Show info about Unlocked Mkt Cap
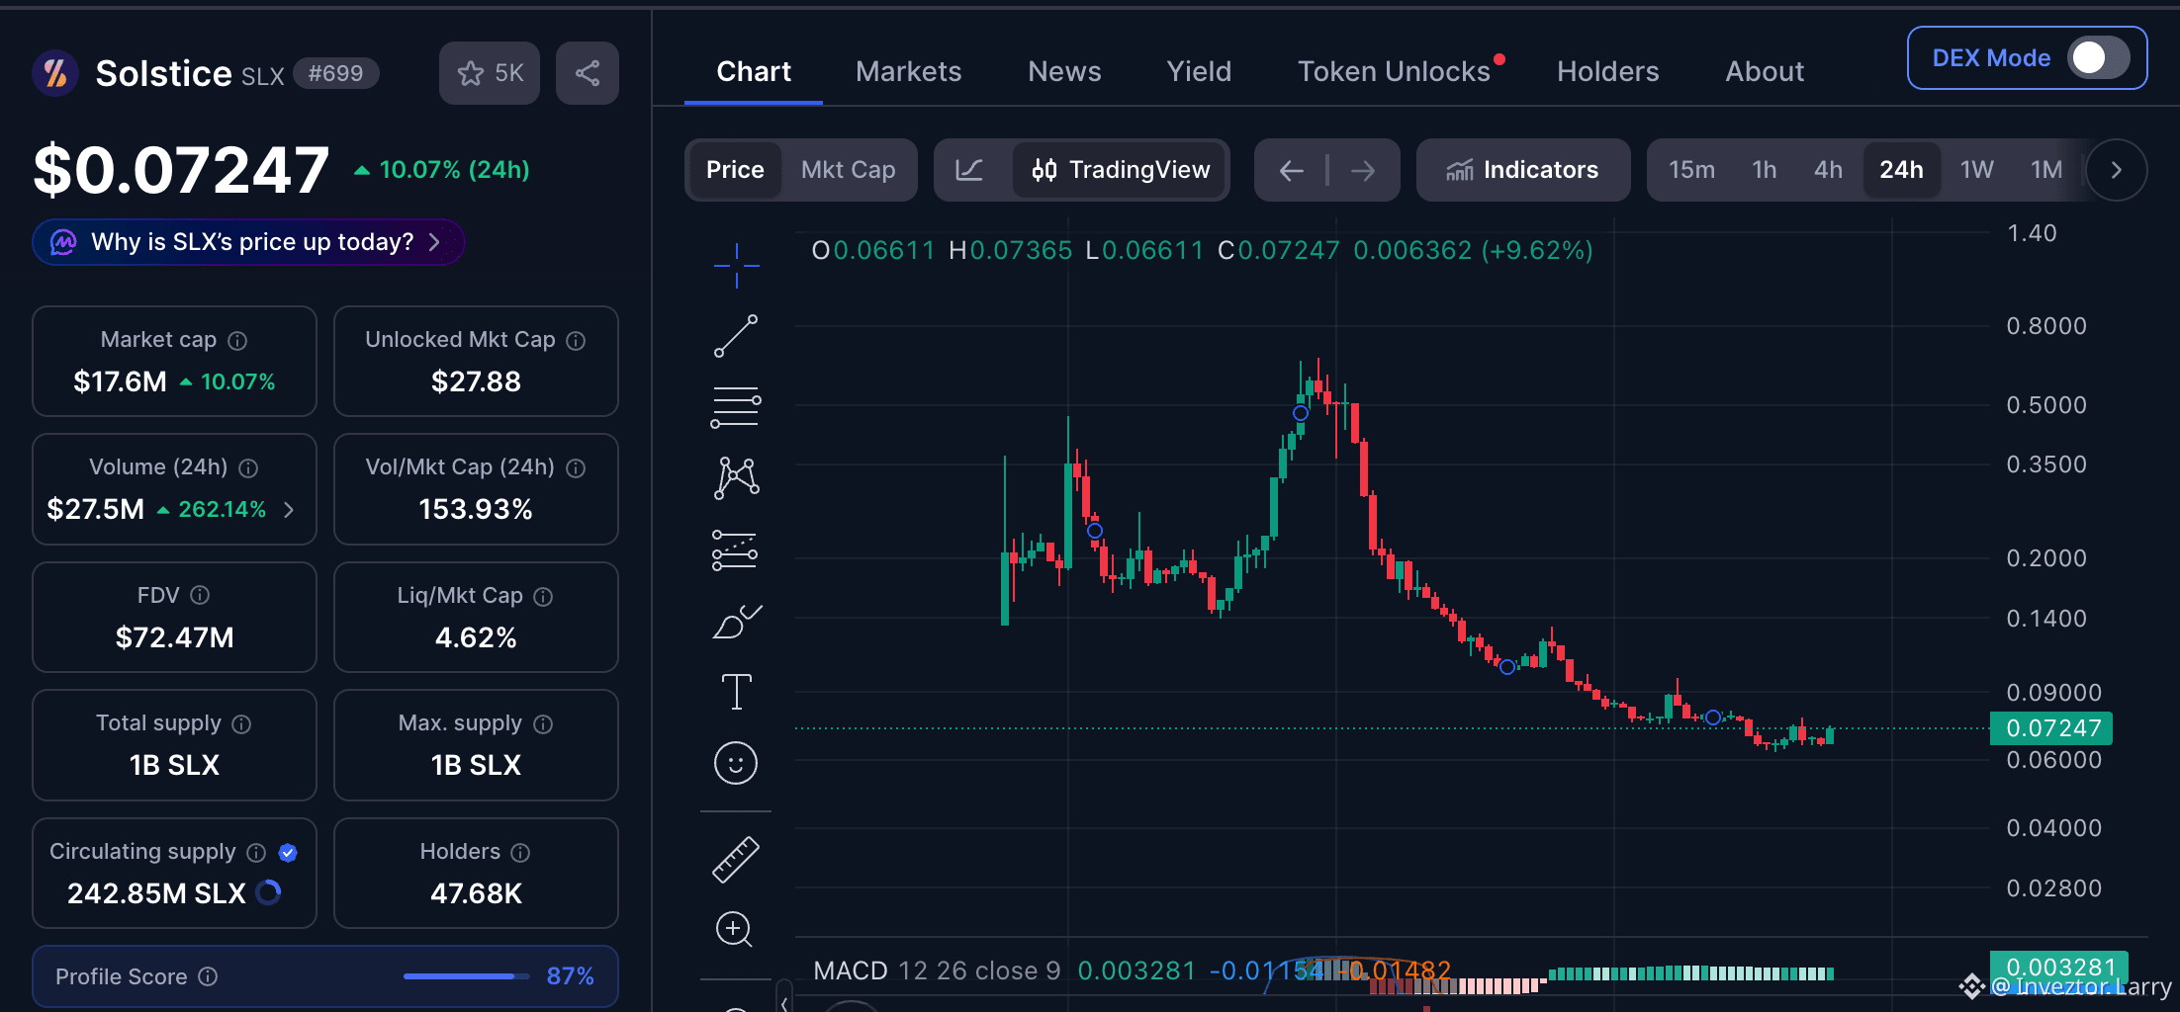This screenshot has height=1012, width=2180. pyautogui.click(x=576, y=340)
